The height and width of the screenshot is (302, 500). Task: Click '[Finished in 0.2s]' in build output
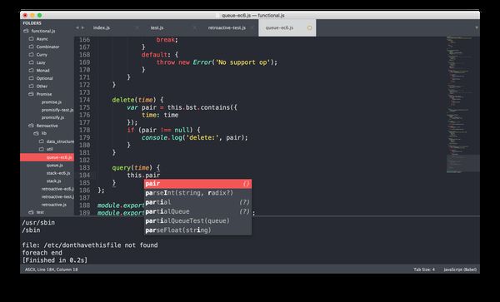point(54,260)
